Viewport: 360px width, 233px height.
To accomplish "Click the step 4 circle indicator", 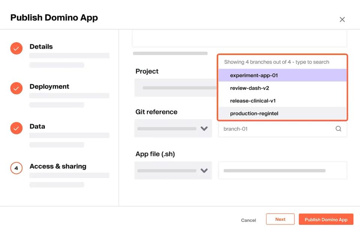I will pos(16,168).
